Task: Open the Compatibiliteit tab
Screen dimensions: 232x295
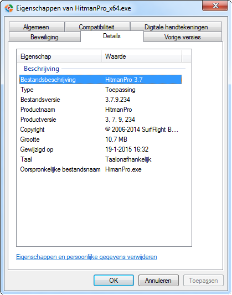Action: (x=97, y=27)
